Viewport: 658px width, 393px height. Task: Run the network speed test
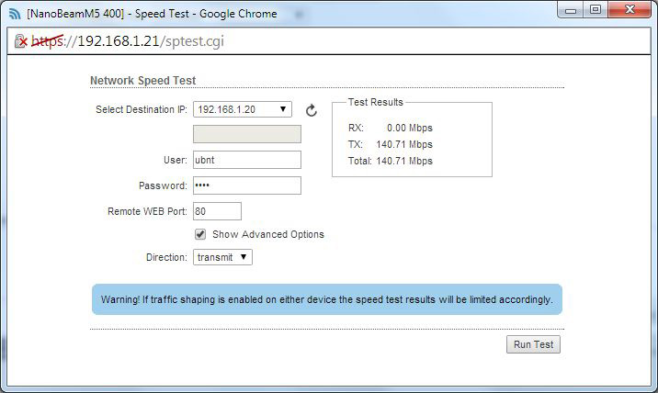[533, 344]
